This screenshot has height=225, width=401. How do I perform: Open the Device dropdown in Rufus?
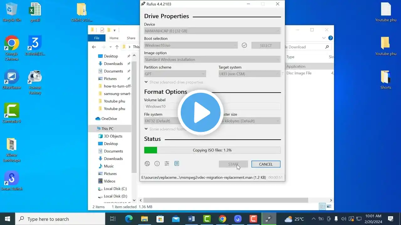pos(212,31)
